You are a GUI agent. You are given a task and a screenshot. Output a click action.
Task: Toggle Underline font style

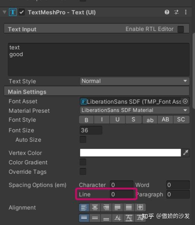coord(117,120)
